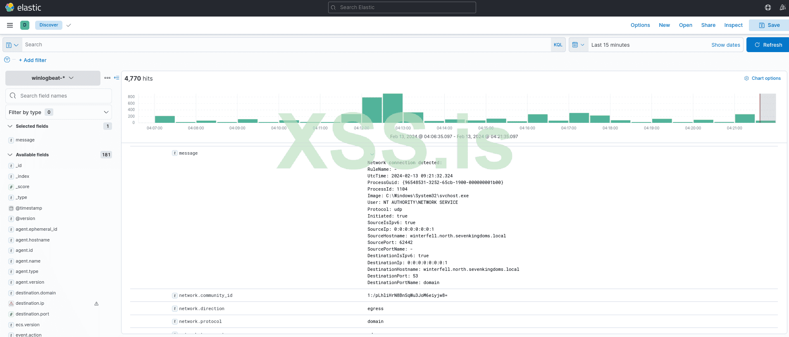Click the magnifier icon in field names search
Screen dimensions: 789x337
[13, 96]
